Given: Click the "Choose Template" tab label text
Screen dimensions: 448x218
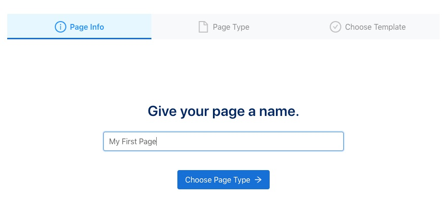Looking at the screenshot, I should click(x=375, y=27).
